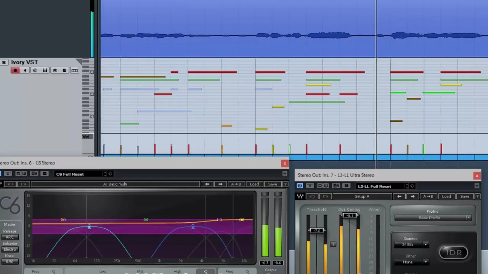
Task: Click the C6 header menu icon
Action: tap(44, 174)
